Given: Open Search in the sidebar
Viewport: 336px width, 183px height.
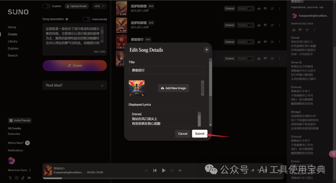Looking at the screenshot, I should pyautogui.click(x=13, y=55).
